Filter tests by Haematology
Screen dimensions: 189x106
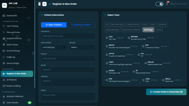click(x=112, y=30)
